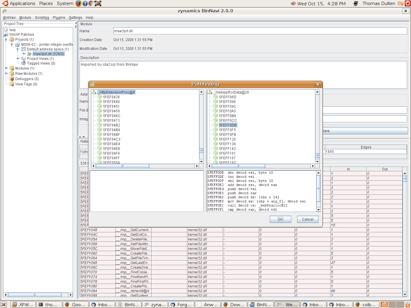Collapse the Projects (1) tree node
Screen dimensions: 411x308
pyautogui.click(x=6, y=40)
